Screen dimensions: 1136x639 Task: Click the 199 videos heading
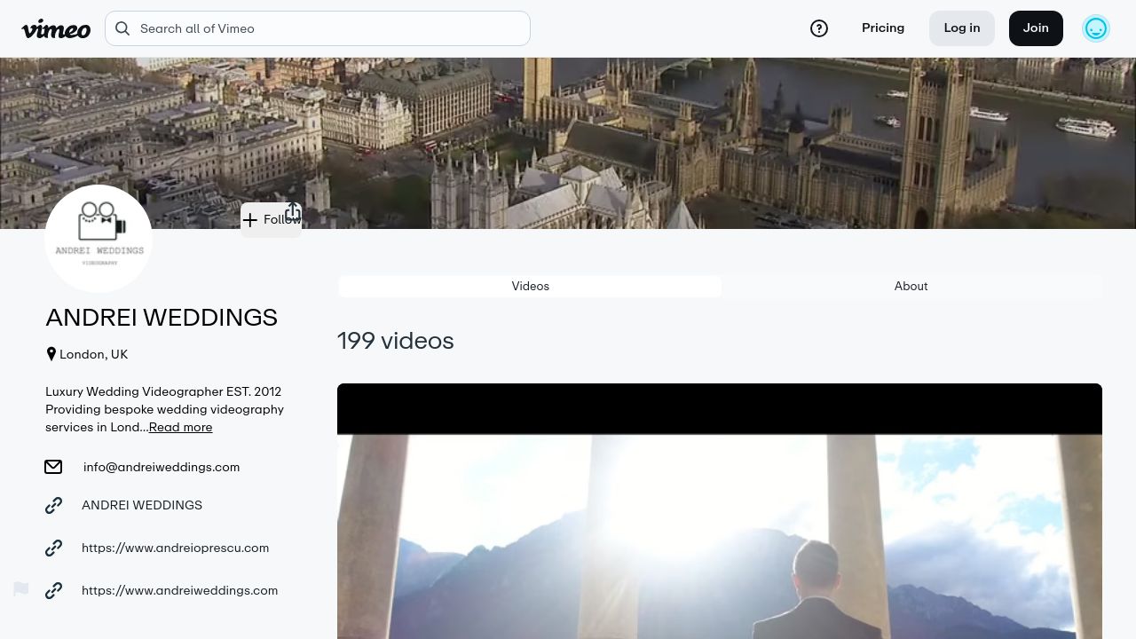pos(396,341)
